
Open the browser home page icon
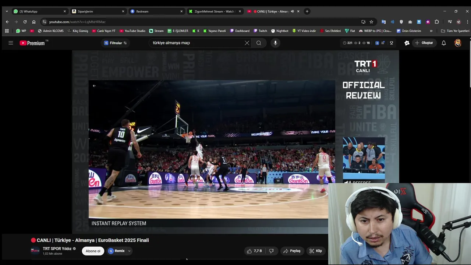point(34,22)
